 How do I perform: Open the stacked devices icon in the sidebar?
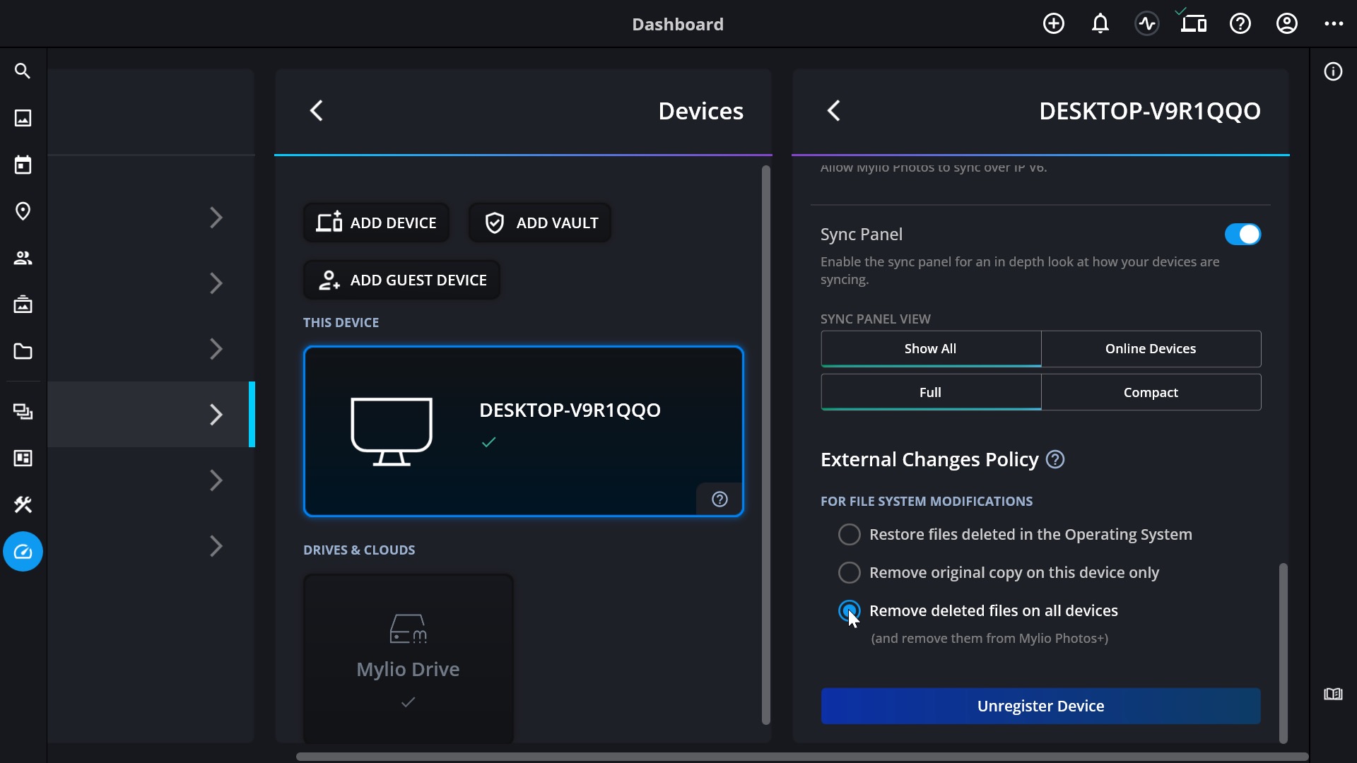(x=23, y=412)
